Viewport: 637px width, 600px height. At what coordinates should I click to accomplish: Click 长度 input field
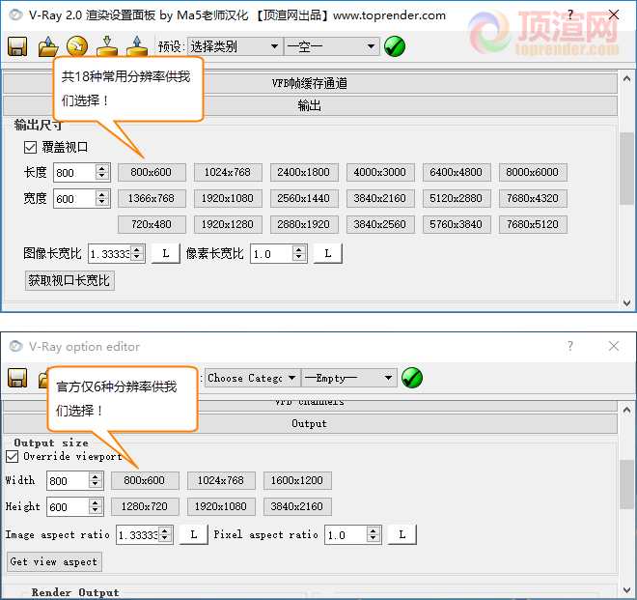75,173
